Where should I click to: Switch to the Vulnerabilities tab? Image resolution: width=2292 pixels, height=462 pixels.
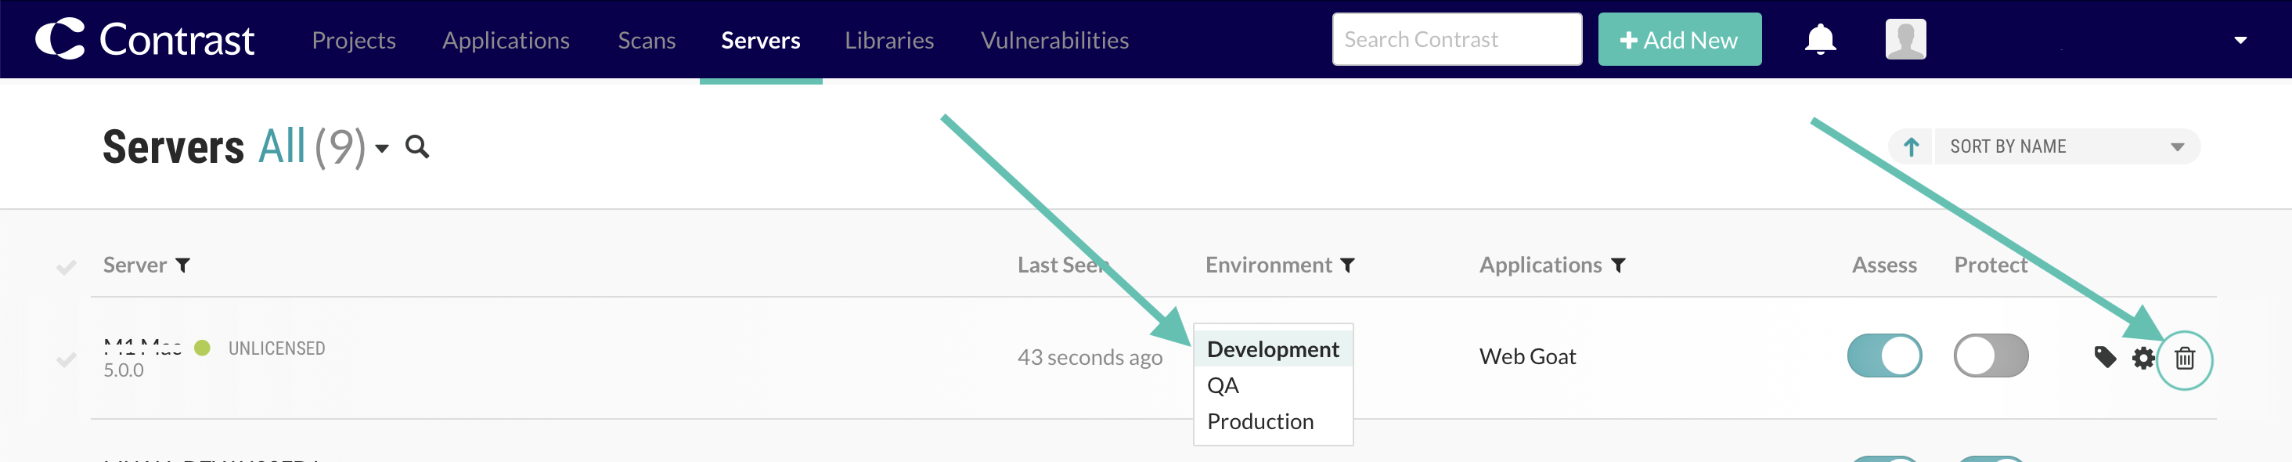click(1054, 40)
